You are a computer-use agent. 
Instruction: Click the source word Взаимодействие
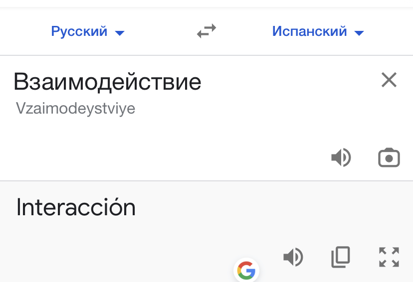pos(107,82)
